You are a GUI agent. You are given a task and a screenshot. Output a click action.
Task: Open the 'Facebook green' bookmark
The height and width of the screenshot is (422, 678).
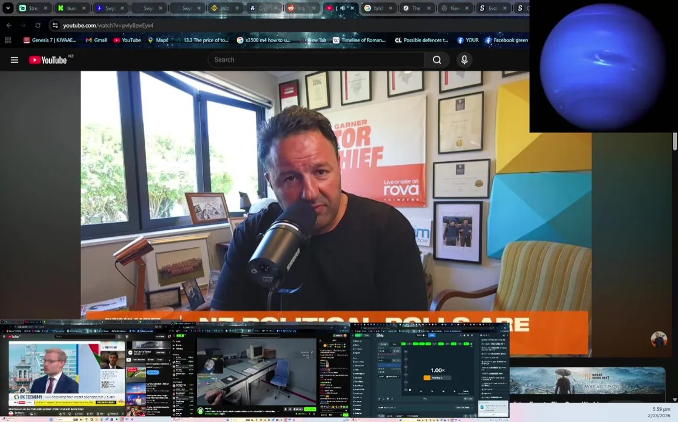point(506,40)
